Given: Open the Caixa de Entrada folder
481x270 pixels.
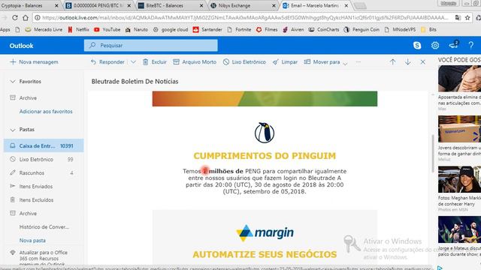Looking at the screenshot, I should pos(44,145).
